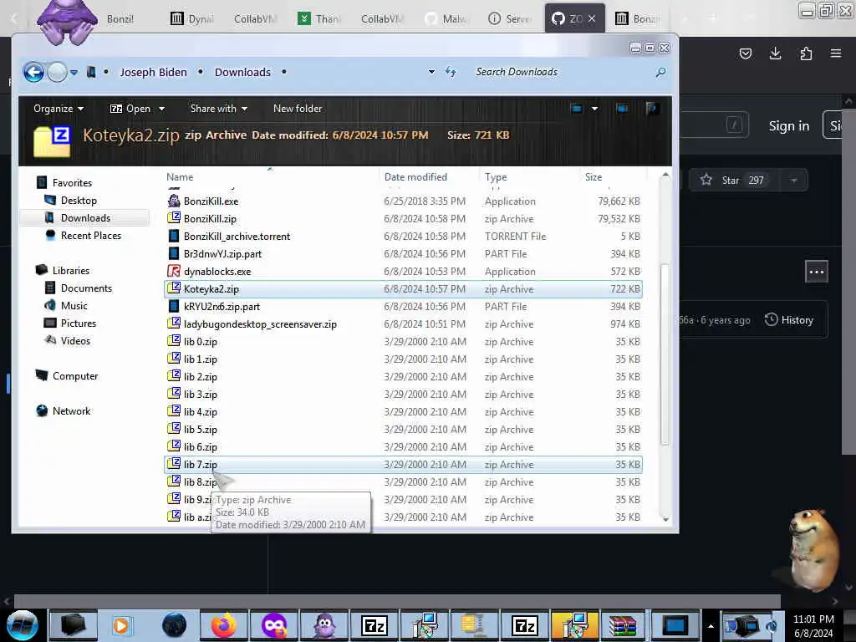Image resolution: width=856 pixels, height=642 pixels.
Task: Switch to Than browser tab
Action: [320, 18]
